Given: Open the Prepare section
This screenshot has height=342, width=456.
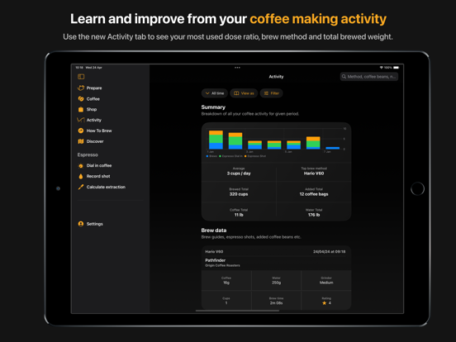Looking at the screenshot, I should click(x=94, y=88).
